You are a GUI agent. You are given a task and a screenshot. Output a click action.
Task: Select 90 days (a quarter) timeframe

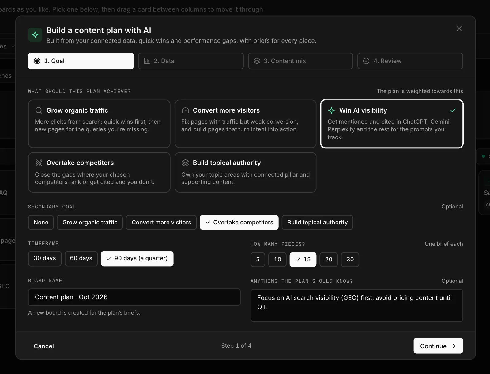[x=137, y=259]
